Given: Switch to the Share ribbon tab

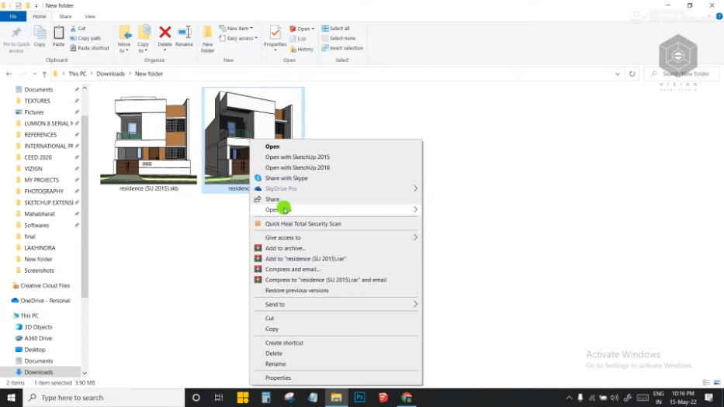Looking at the screenshot, I should click(65, 16).
